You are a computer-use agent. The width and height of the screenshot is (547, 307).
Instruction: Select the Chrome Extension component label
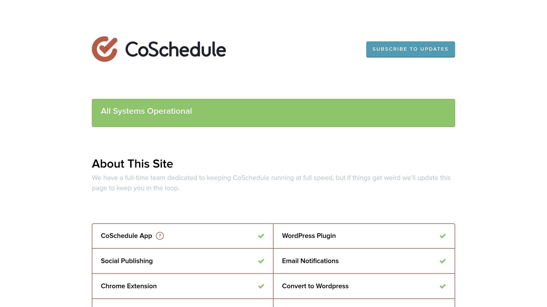coord(129,286)
